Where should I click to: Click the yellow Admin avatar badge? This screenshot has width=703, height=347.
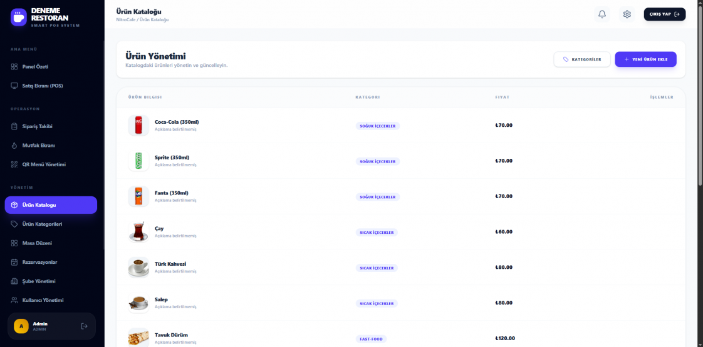coord(21,326)
